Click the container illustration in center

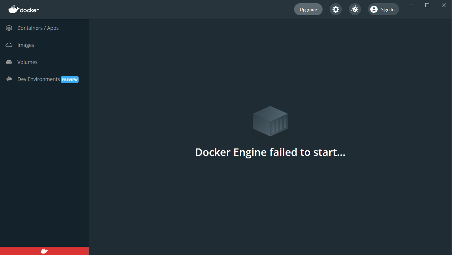pyautogui.click(x=270, y=121)
